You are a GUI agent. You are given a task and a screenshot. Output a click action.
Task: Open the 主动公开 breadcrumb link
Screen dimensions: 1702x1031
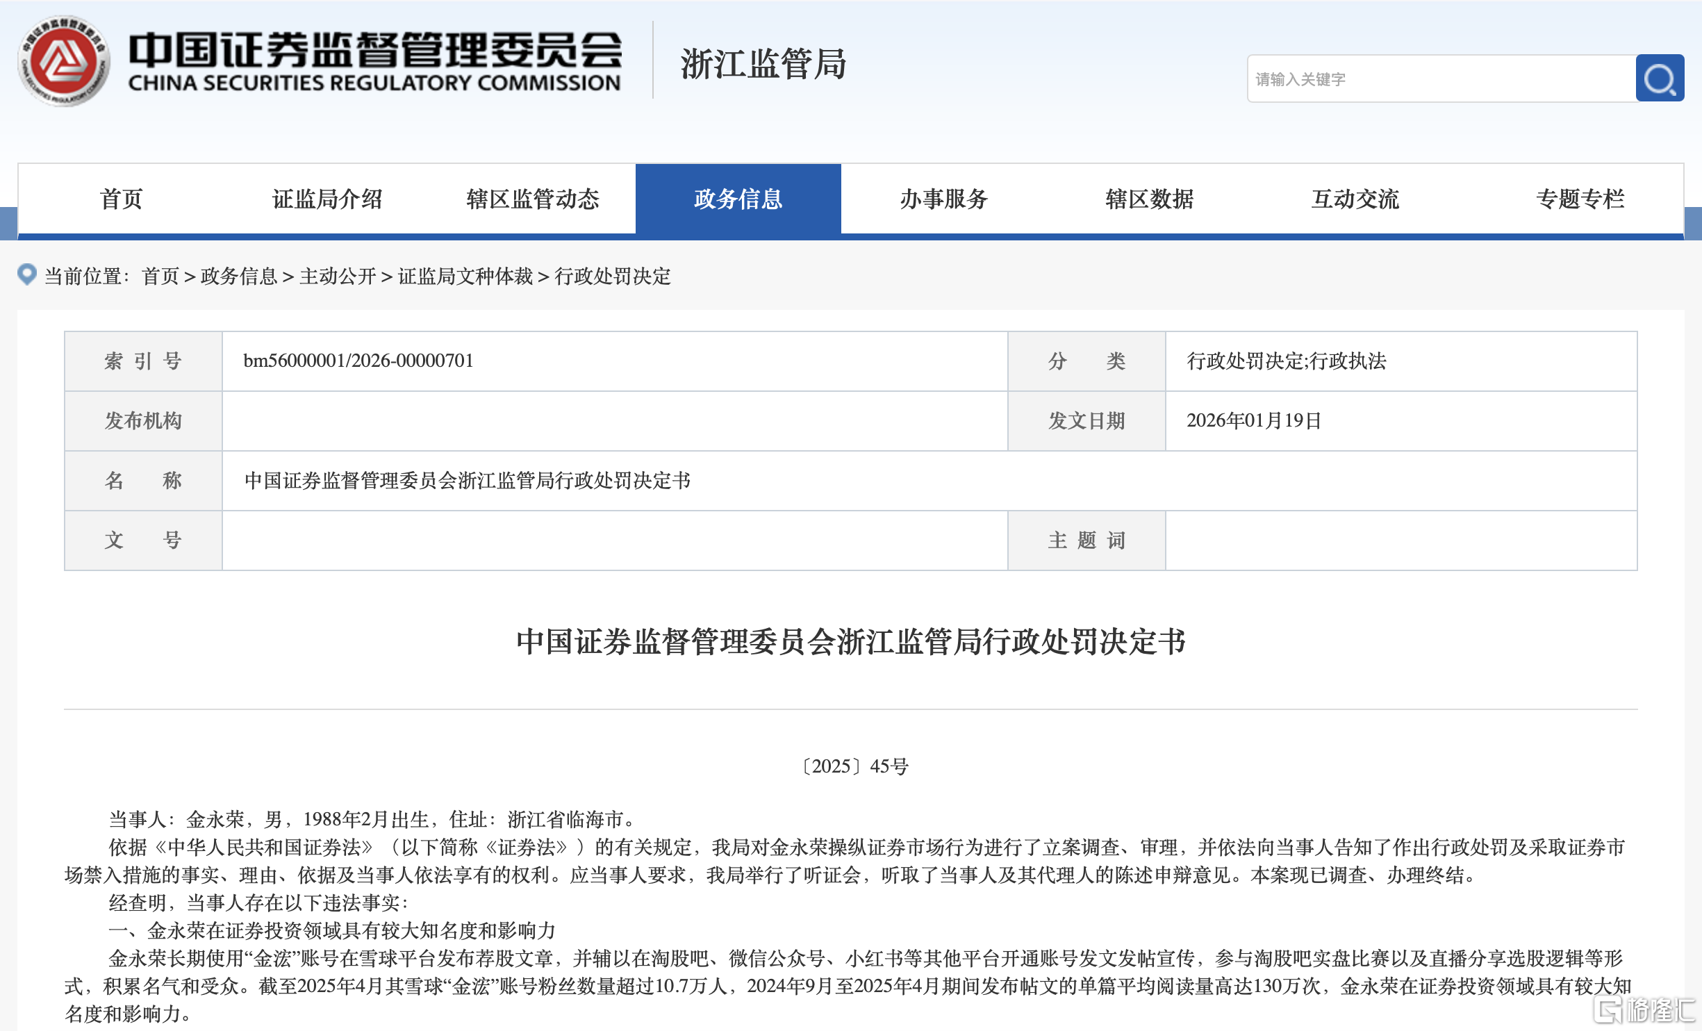(338, 276)
